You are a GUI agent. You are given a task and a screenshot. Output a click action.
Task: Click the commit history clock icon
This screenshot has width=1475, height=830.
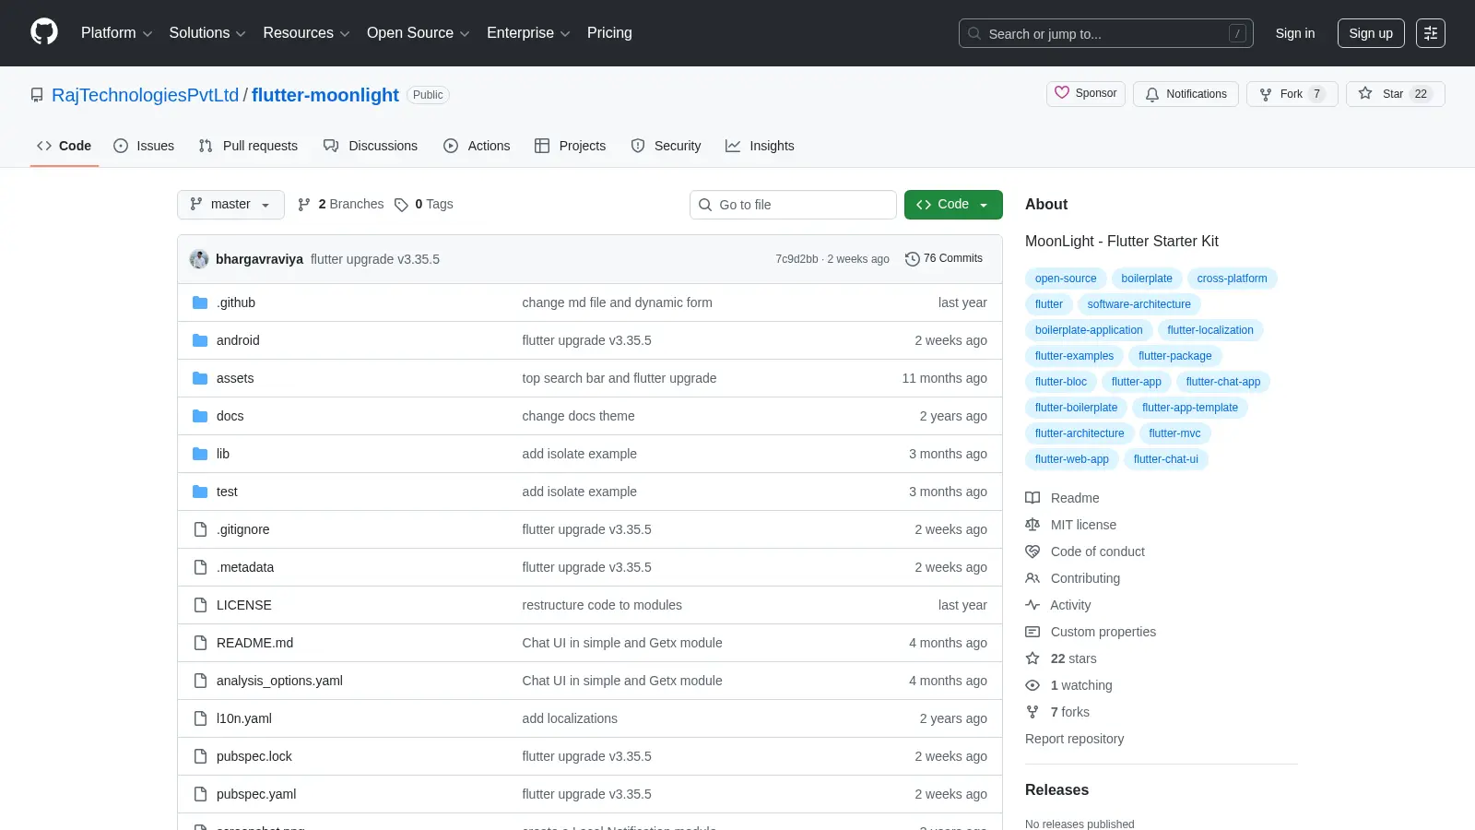tap(913, 259)
